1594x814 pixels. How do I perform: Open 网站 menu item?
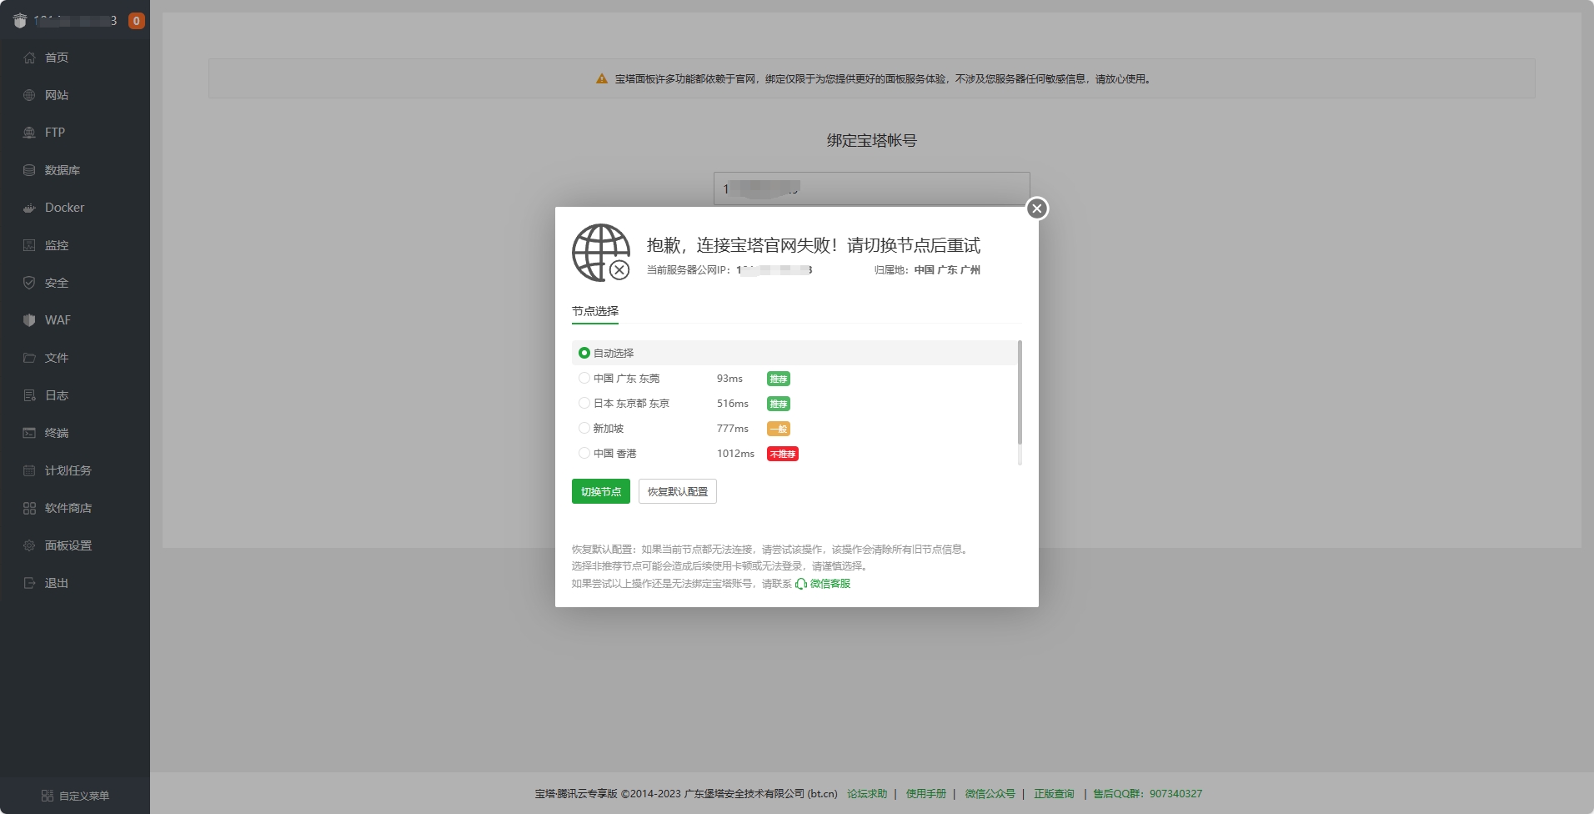pos(75,95)
